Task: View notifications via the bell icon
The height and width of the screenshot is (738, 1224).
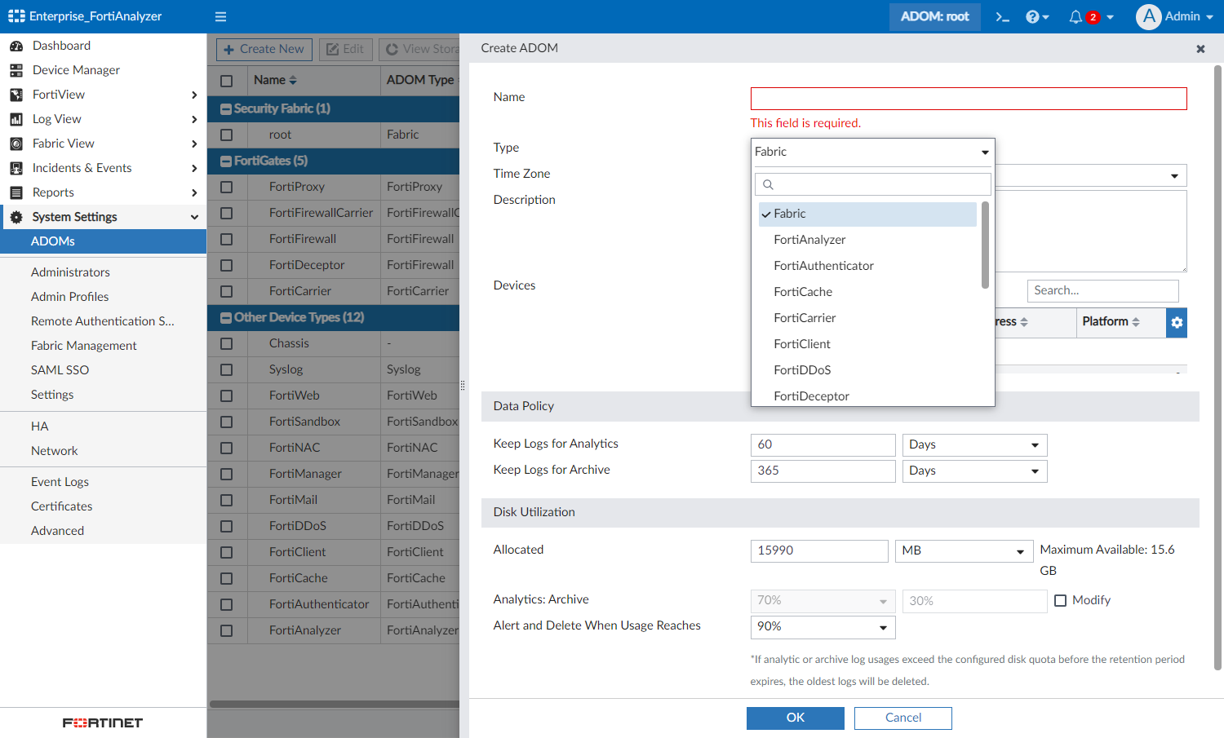Action: [1075, 15]
